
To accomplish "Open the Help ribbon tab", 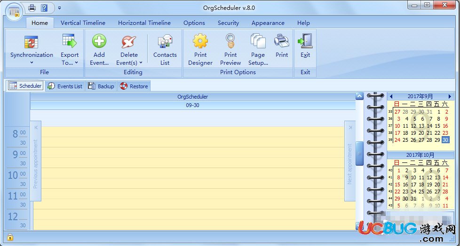I will [x=303, y=23].
